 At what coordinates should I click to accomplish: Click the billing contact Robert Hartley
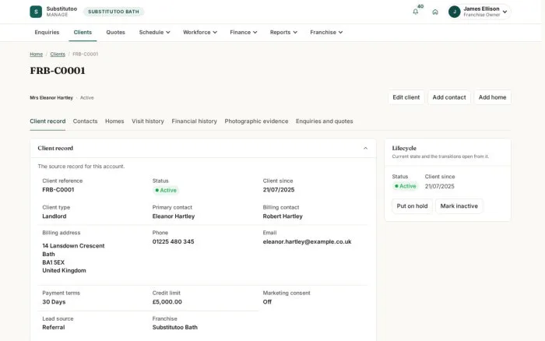pos(283,216)
